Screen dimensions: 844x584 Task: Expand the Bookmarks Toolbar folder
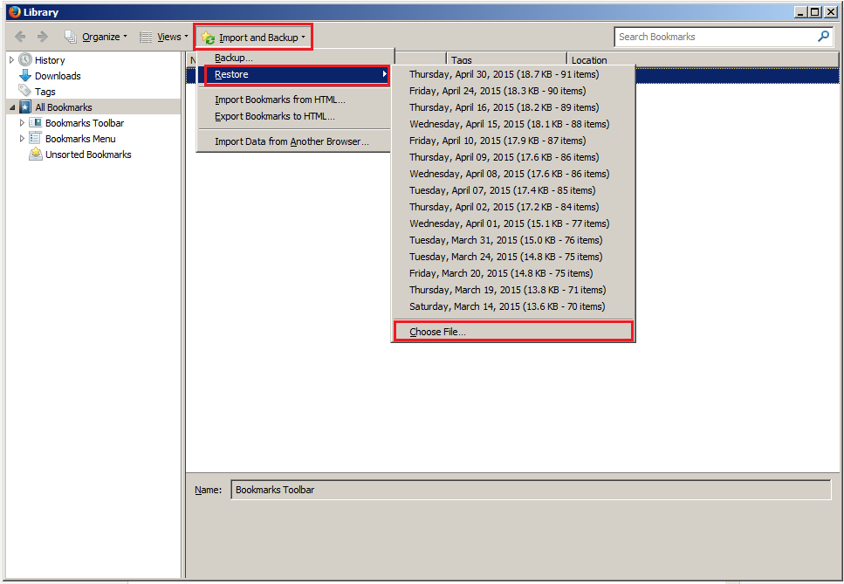(22, 123)
